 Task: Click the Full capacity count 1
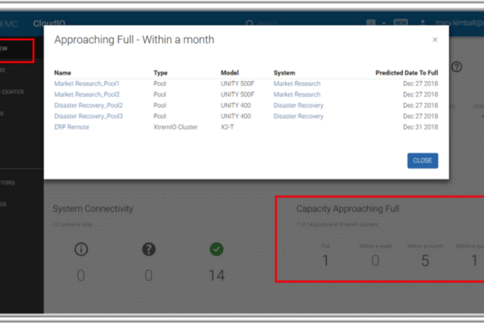point(325,261)
